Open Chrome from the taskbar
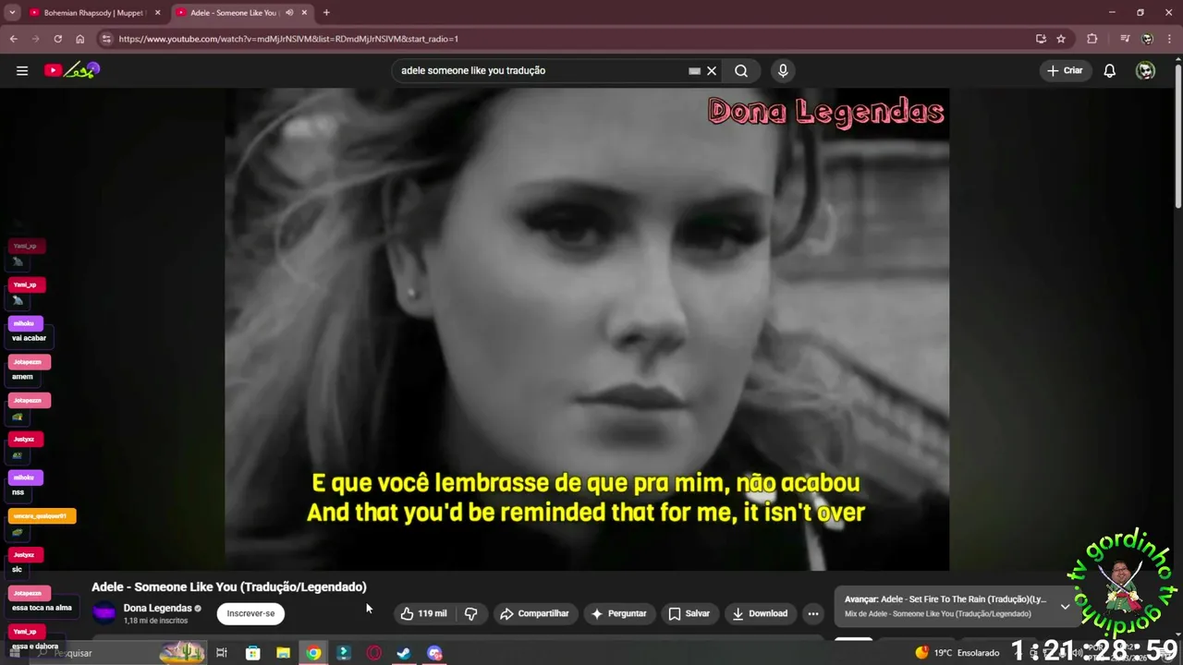 313,653
